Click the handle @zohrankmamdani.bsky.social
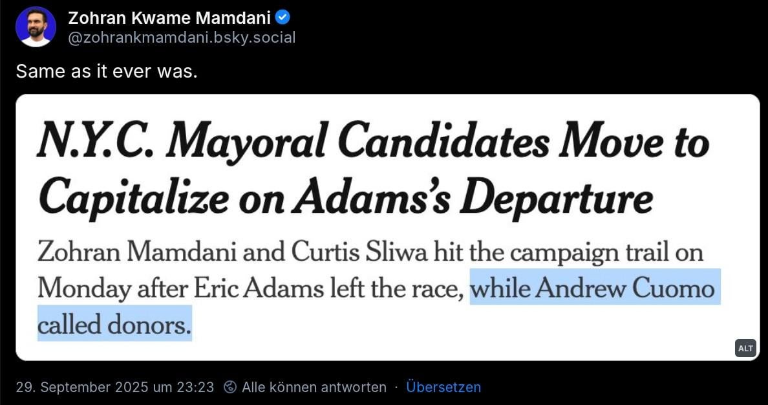The width and height of the screenshot is (768, 405). tap(182, 38)
